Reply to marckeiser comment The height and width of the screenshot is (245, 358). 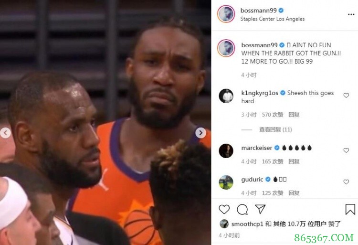pyautogui.click(x=294, y=161)
